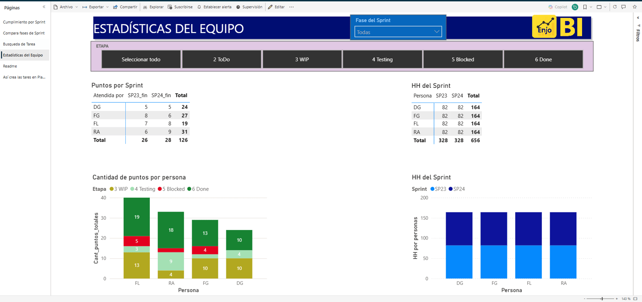Toggle the Seleccionar todo slicer button
Screen dimensions: 642x302
pyautogui.click(x=141, y=60)
